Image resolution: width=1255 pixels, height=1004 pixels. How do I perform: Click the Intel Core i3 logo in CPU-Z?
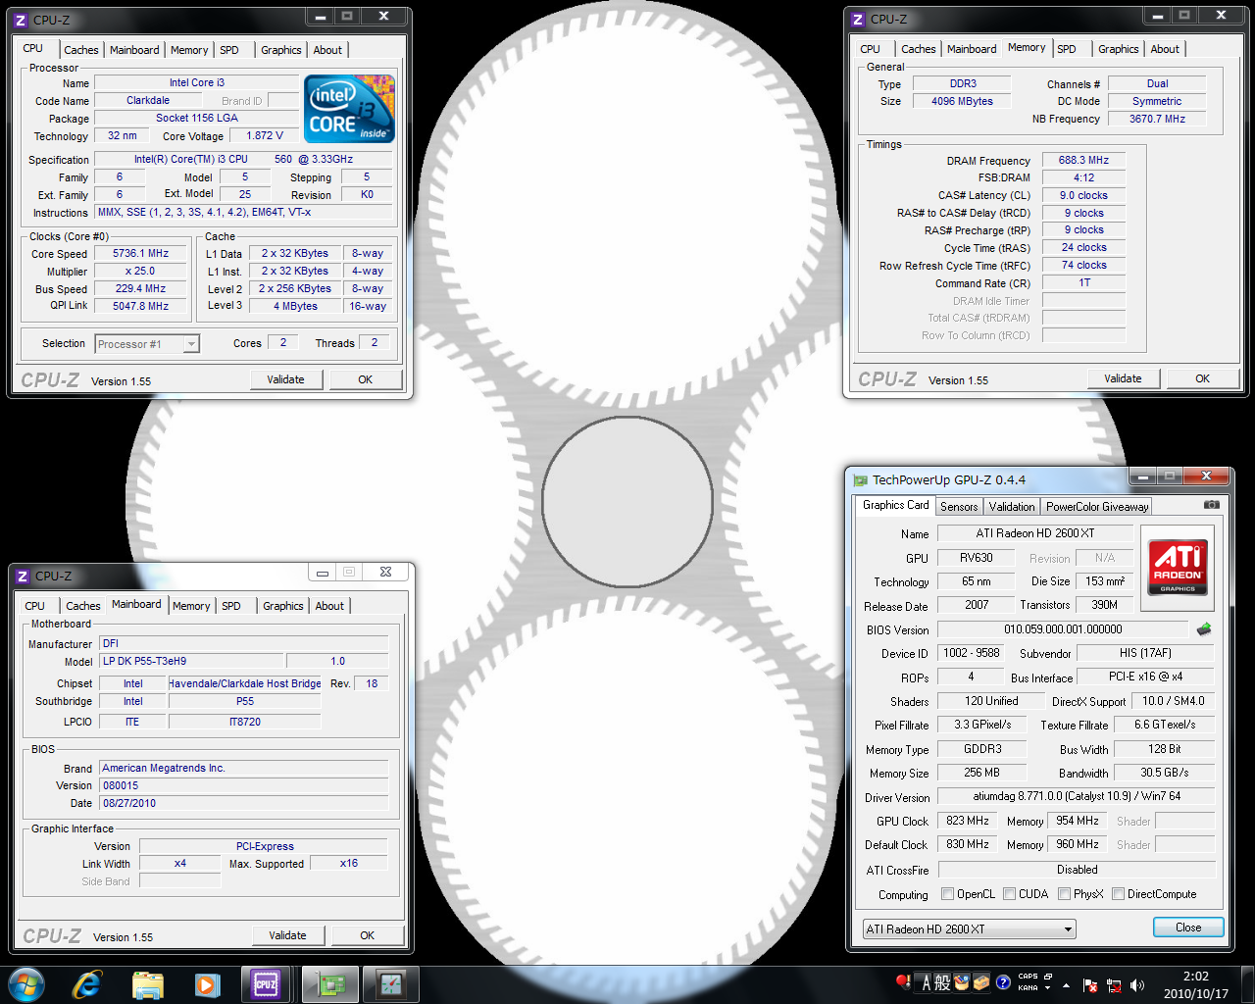(x=350, y=108)
